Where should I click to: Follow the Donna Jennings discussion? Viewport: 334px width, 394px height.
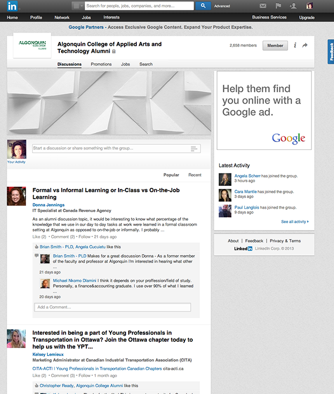pyautogui.click(x=84, y=237)
